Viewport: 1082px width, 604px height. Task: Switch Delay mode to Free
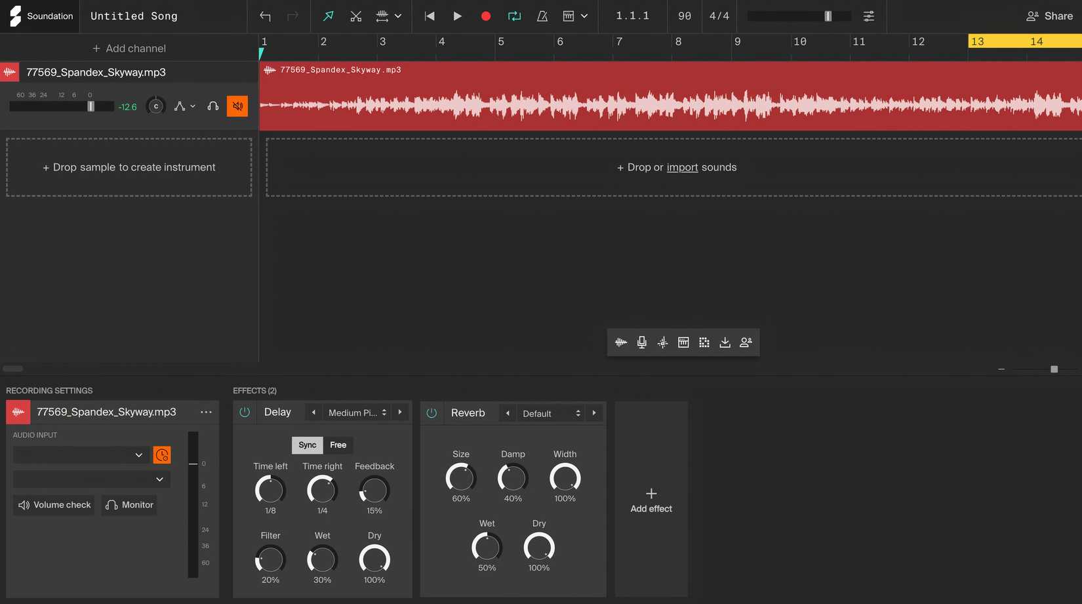(338, 445)
